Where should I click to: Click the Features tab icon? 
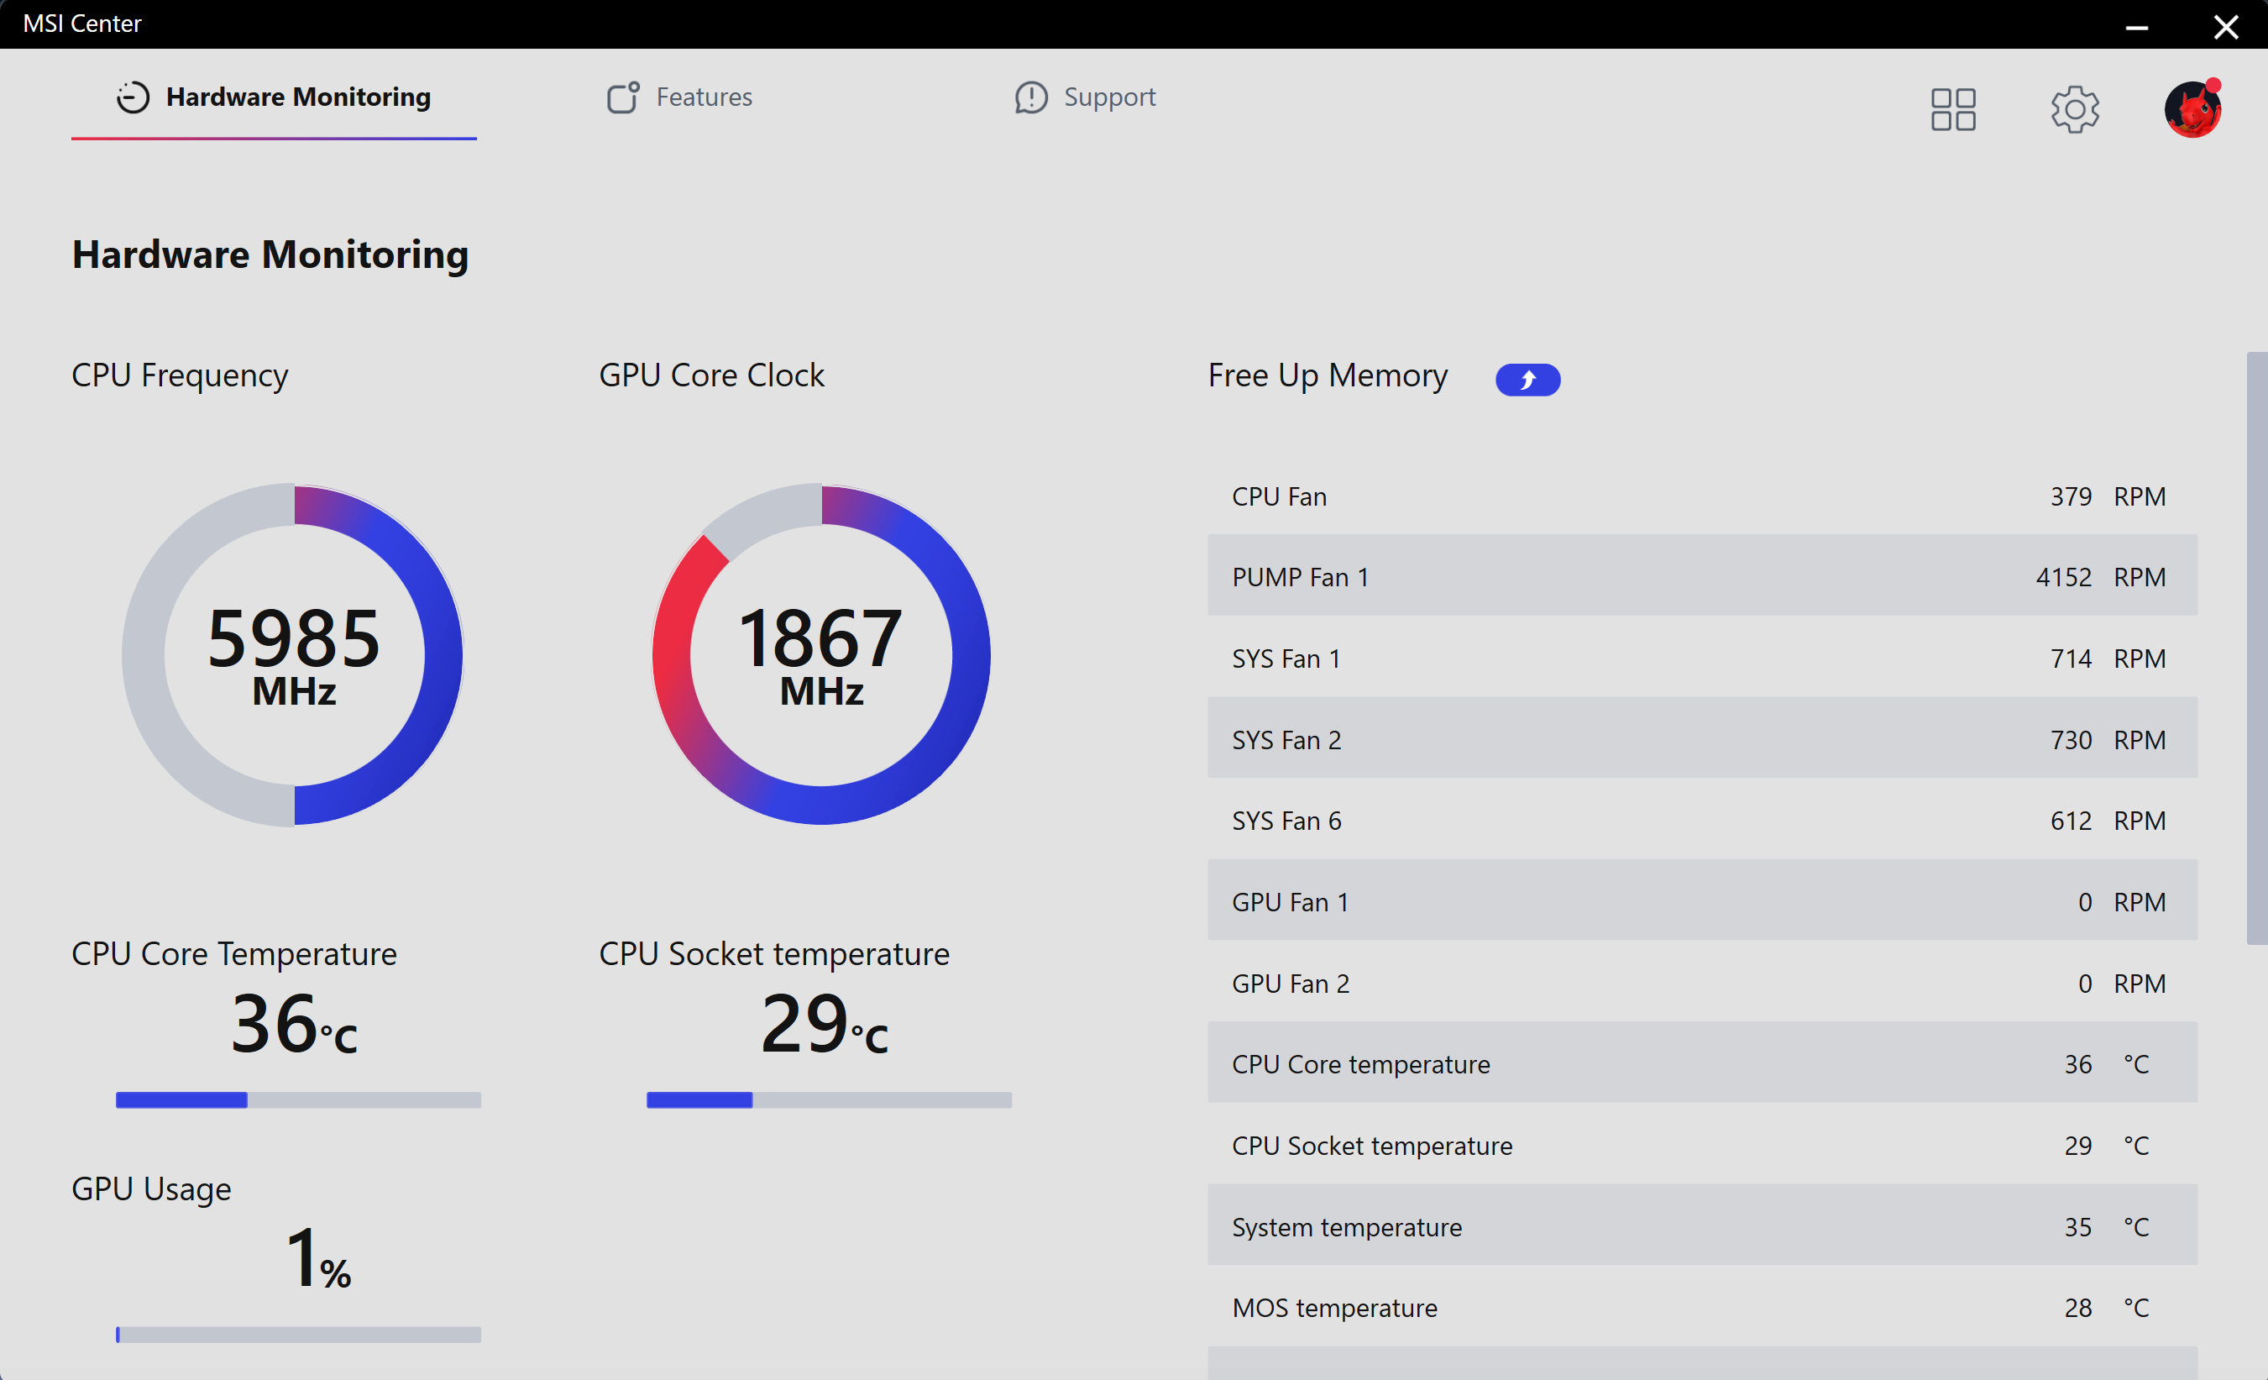click(x=622, y=97)
